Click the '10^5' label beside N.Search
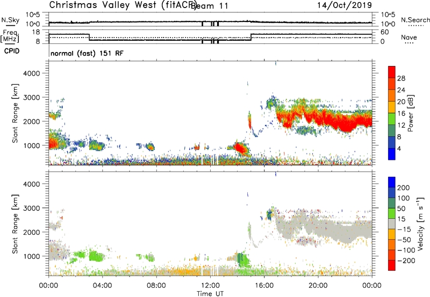430x297 pixels. pyautogui.click(x=388, y=14)
